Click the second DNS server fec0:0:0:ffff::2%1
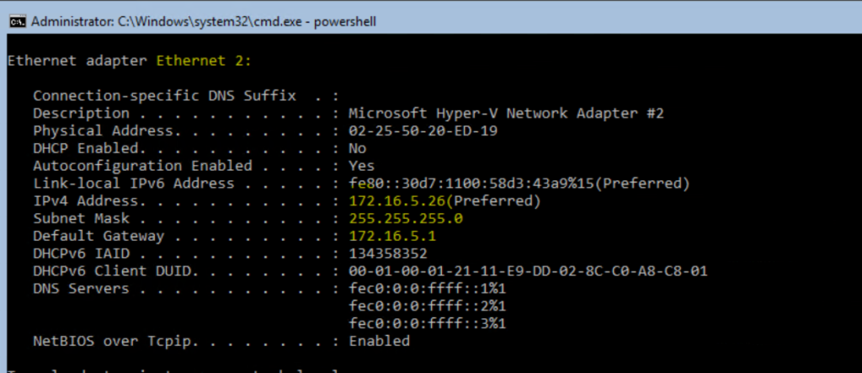862x373 pixels. (427, 306)
